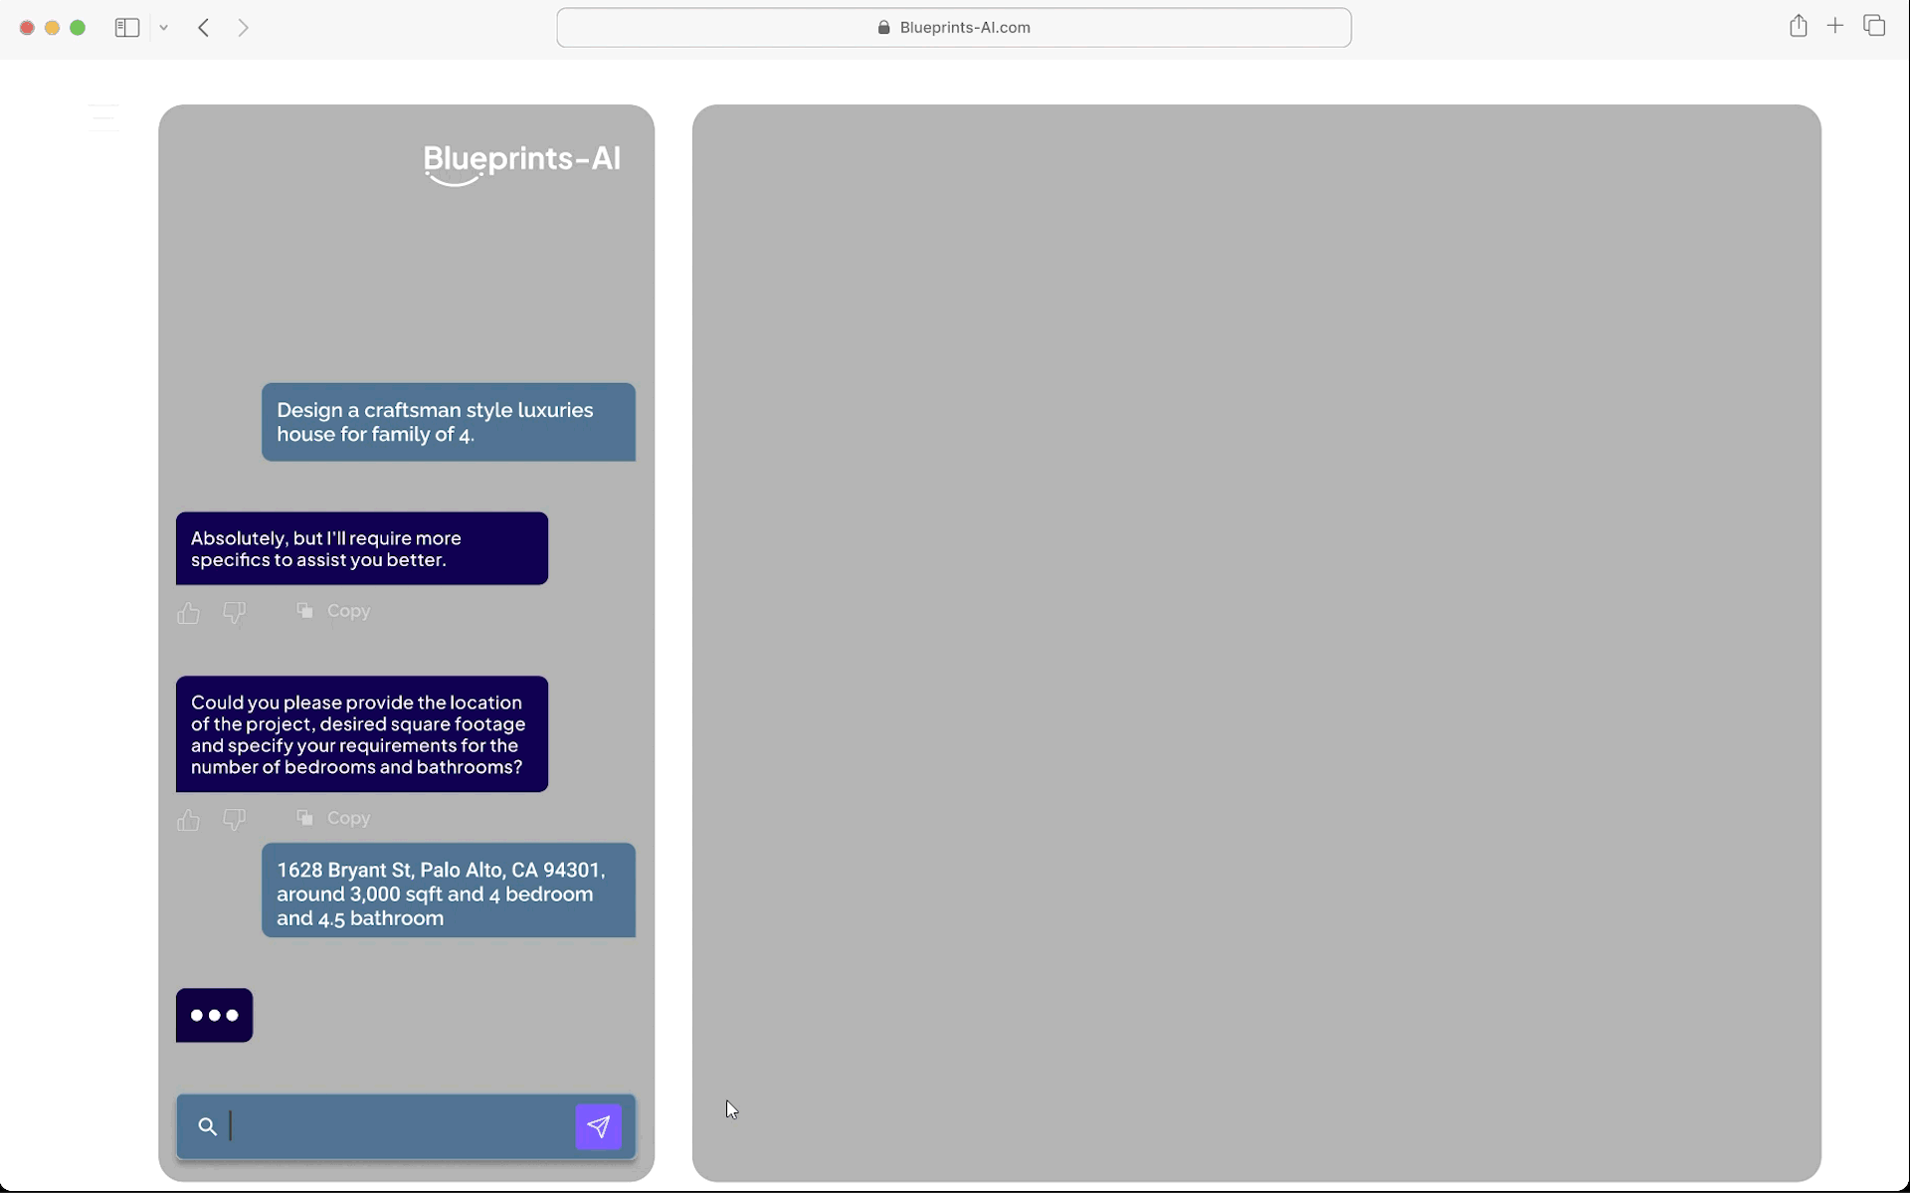Click the purple send message button

point(598,1126)
